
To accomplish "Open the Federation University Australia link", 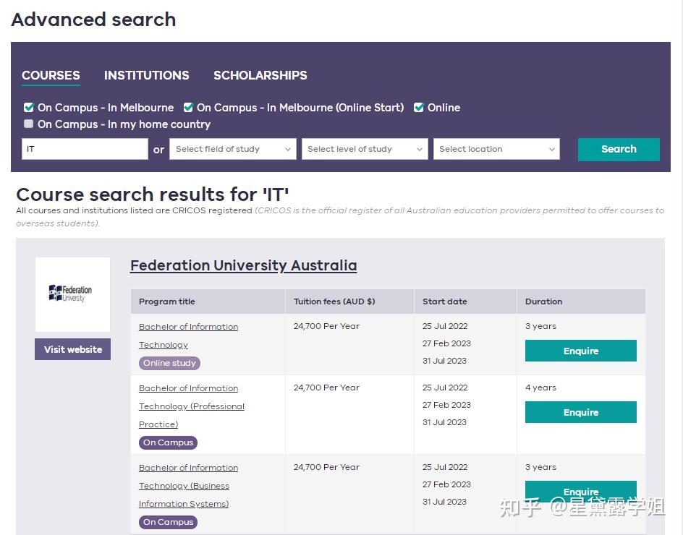I will click(x=243, y=265).
